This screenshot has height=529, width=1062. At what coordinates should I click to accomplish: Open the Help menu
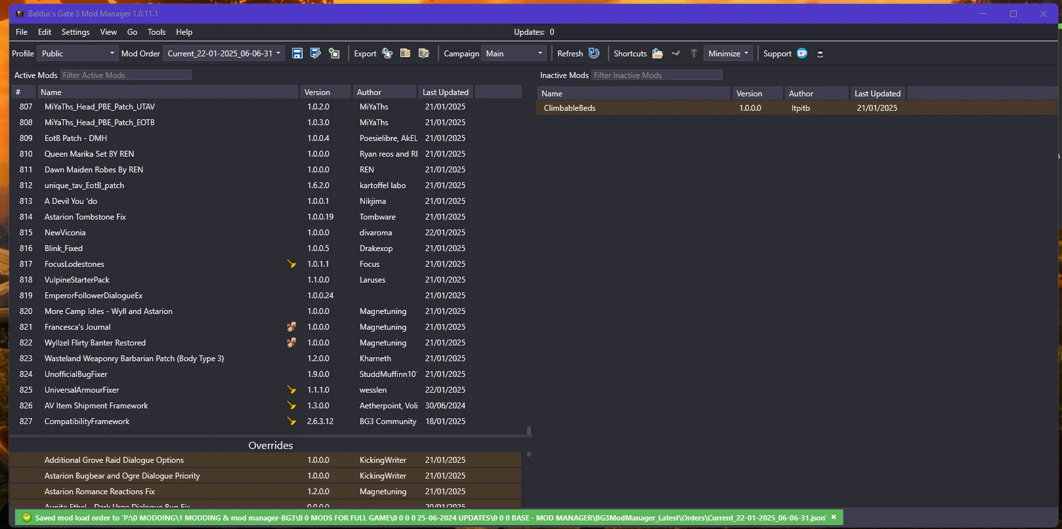pos(184,31)
